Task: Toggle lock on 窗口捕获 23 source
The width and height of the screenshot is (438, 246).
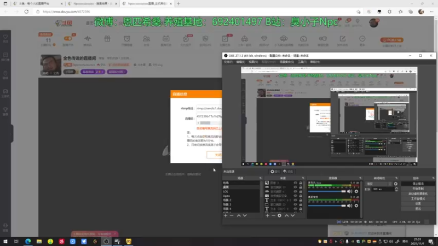Action: click(x=301, y=204)
